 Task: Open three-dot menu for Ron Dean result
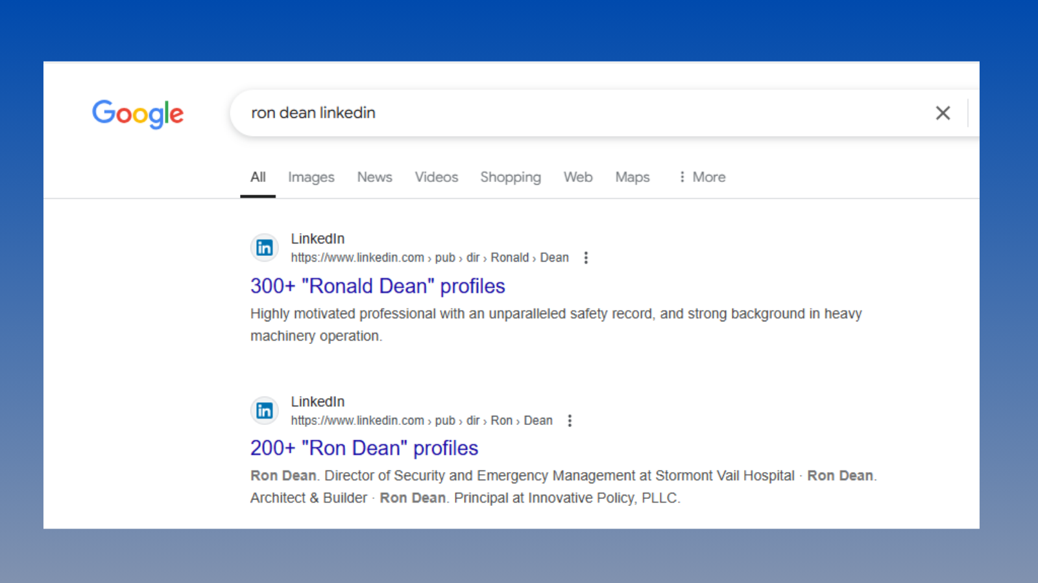570,420
